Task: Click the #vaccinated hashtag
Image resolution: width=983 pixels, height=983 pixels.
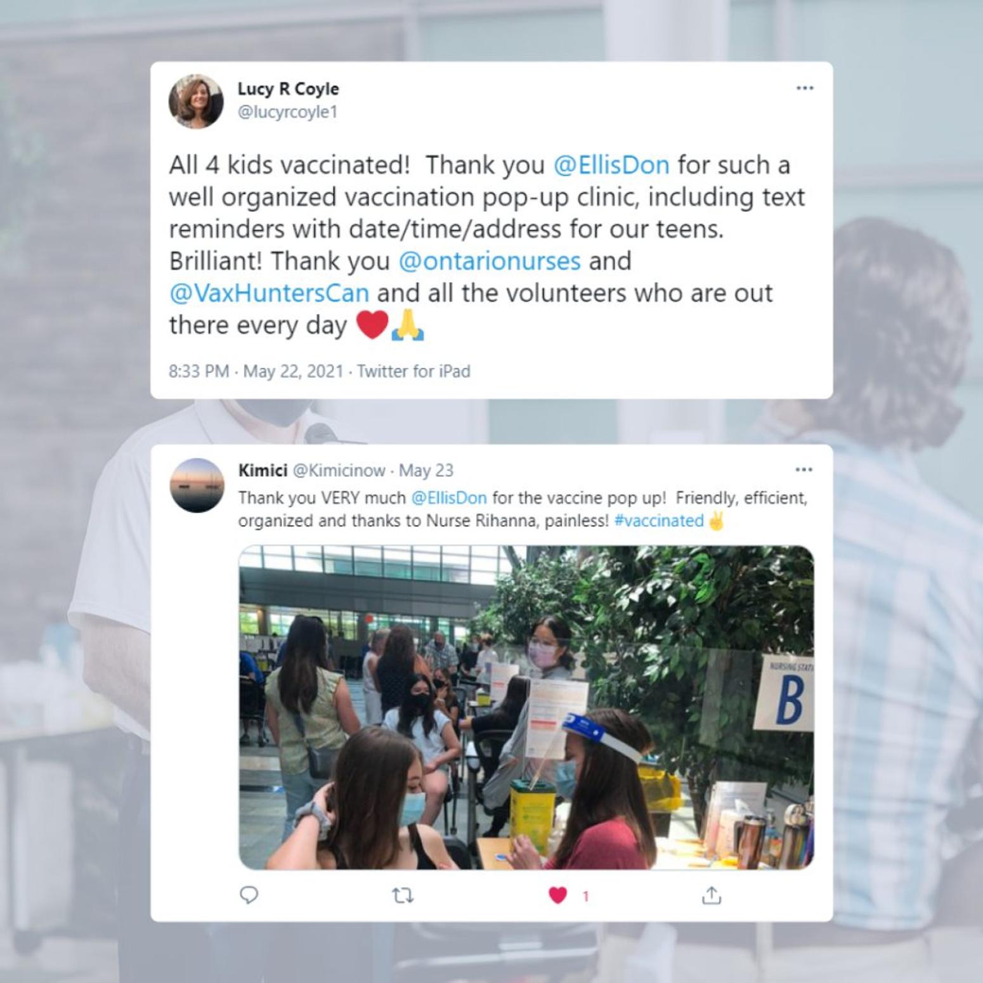Action: (x=660, y=521)
